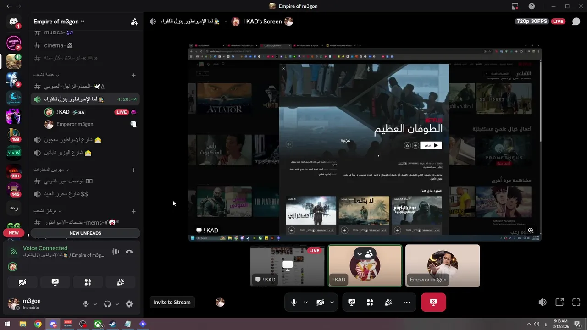Toggle member visibility on KAD tile

pyautogui.click(x=365, y=253)
